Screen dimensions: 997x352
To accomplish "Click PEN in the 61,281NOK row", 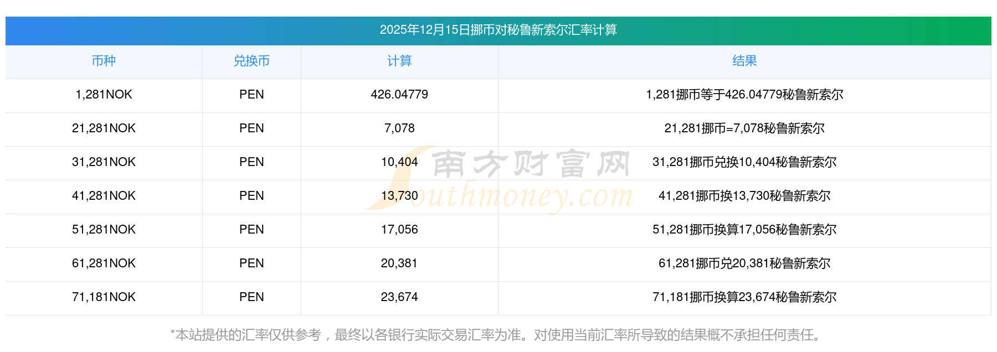I will [x=251, y=263].
